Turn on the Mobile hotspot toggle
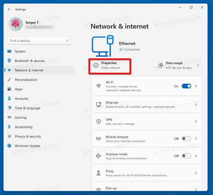The image size is (213, 195). pyautogui.click(x=186, y=139)
